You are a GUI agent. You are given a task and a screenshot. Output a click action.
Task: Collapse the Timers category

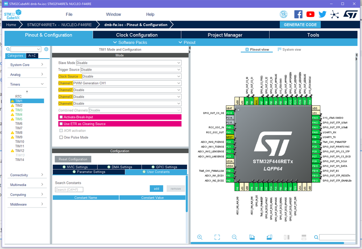coord(27,84)
